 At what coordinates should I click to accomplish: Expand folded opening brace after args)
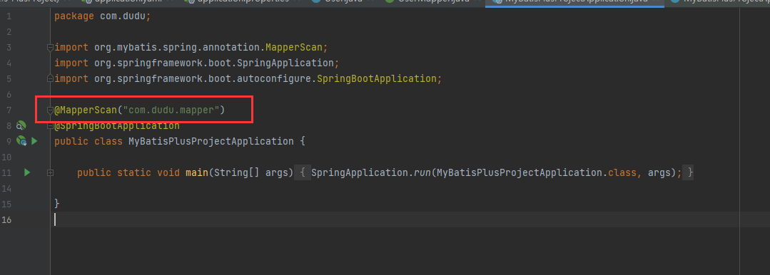click(x=303, y=172)
